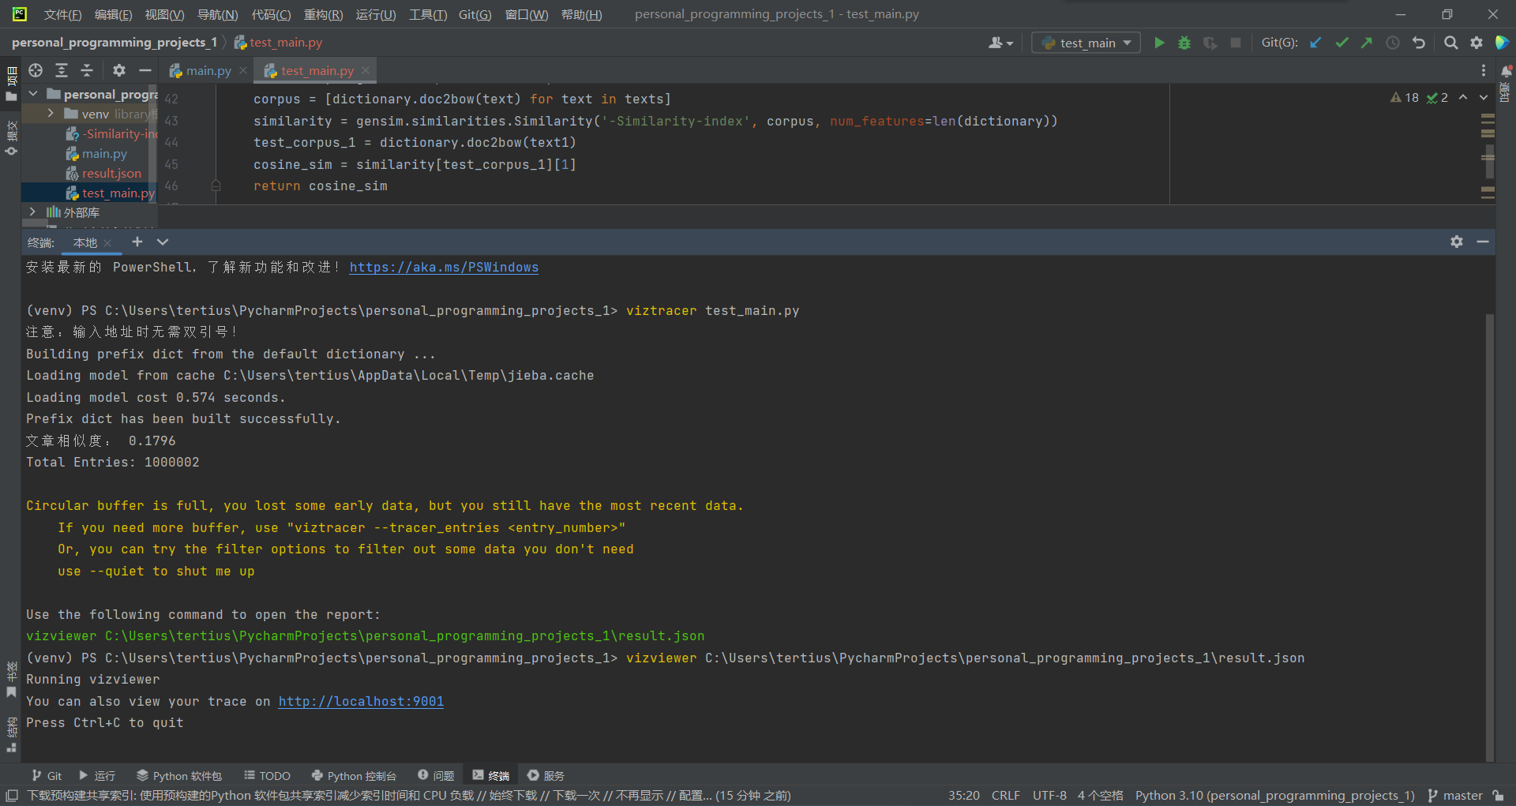Expand the venv folder
The height and width of the screenshot is (806, 1516).
tap(51, 114)
